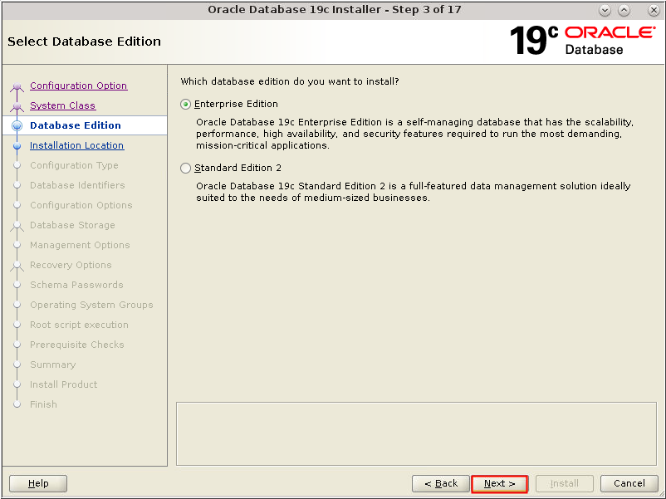Click the Cancel button
The width and height of the screenshot is (666, 499).
pos(629,483)
